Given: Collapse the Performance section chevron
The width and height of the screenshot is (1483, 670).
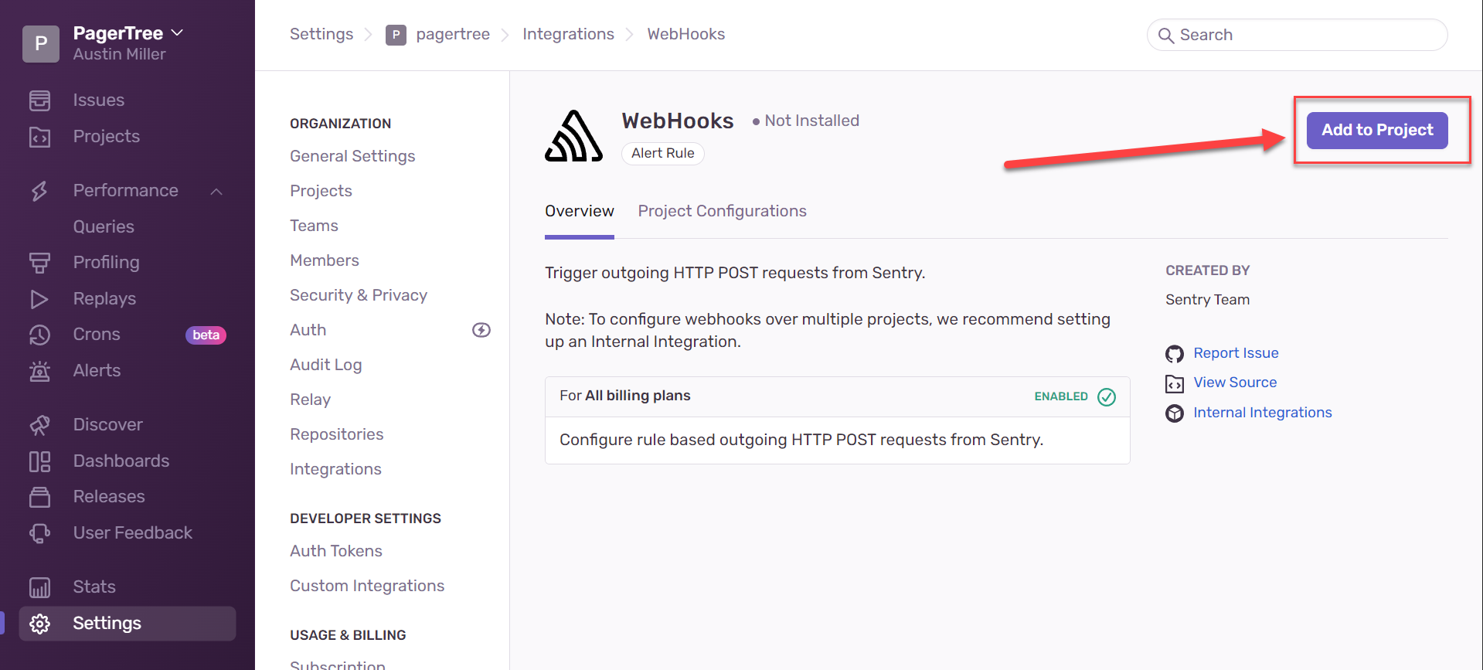Looking at the screenshot, I should coord(216,192).
